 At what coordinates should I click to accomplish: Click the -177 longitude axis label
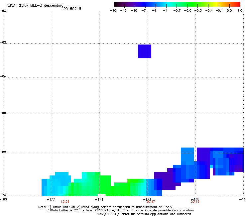[x=51, y=199]
